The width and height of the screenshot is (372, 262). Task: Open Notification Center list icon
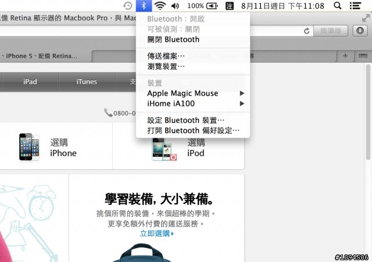(355, 6)
